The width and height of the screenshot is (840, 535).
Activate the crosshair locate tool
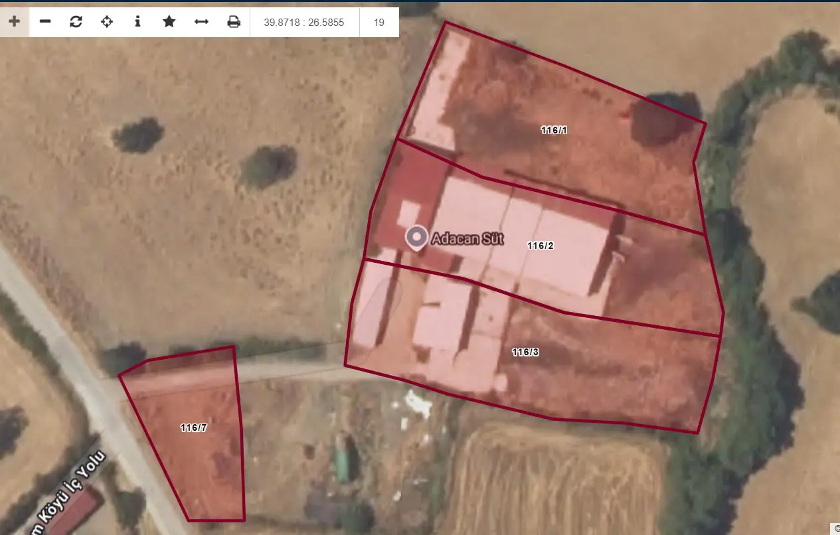tap(107, 22)
